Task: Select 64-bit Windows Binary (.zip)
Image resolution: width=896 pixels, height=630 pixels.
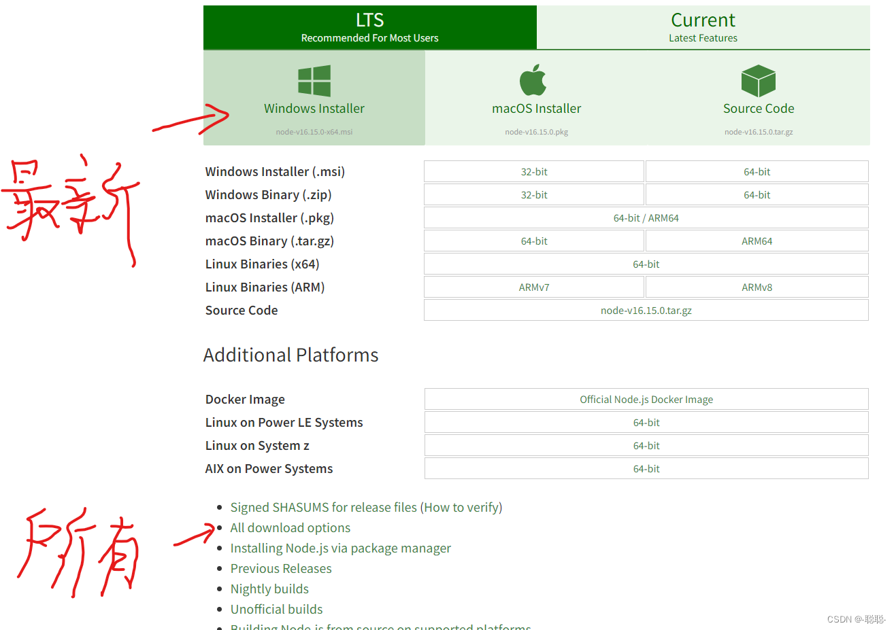Action: [x=757, y=195]
